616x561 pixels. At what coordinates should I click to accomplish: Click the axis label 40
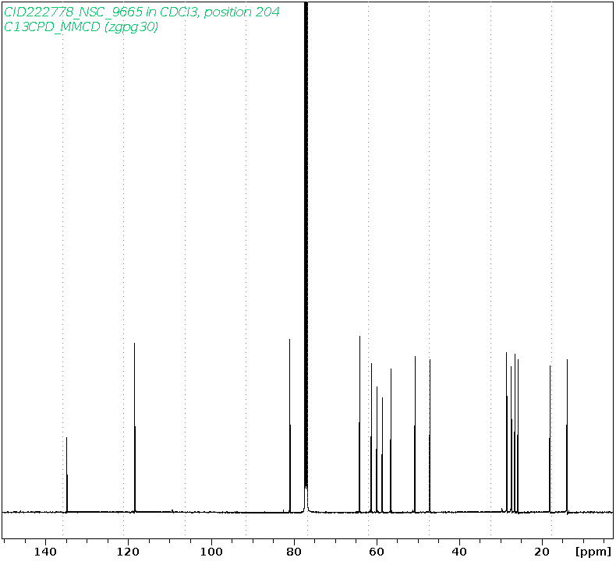click(x=459, y=552)
